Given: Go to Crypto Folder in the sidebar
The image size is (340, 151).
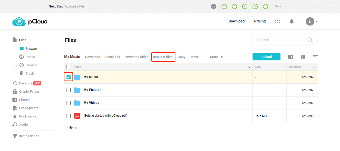Looking at the screenshot, I should (29, 92).
